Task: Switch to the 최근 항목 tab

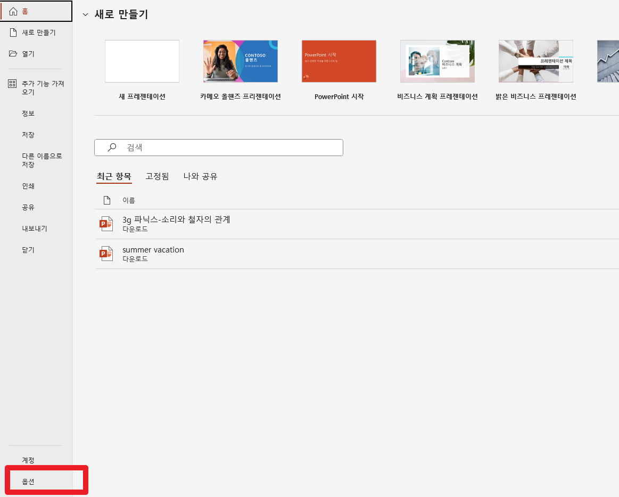Action: (x=114, y=176)
